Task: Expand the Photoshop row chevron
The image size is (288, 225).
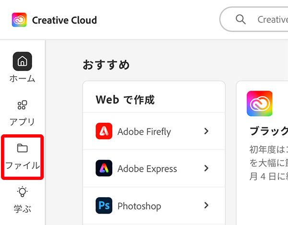Action: pos(206,205)
